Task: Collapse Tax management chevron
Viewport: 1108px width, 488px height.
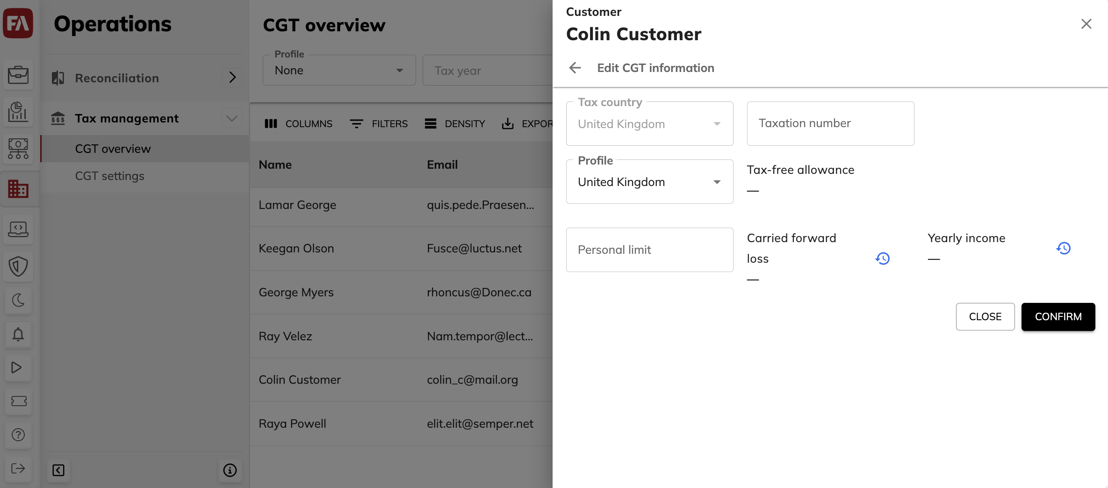Action: click(232, 118)
